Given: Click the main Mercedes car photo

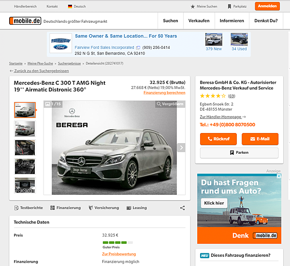Looking at the screenshot, I should (114, 148).
